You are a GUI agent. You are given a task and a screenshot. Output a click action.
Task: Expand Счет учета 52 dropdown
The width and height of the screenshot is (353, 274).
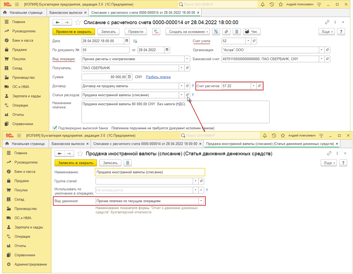point(248,41)
